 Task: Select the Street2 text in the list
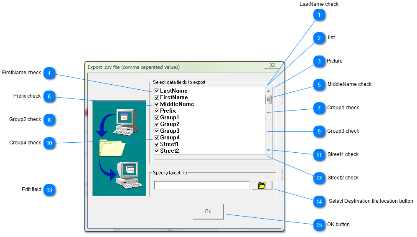coord(169,151)
